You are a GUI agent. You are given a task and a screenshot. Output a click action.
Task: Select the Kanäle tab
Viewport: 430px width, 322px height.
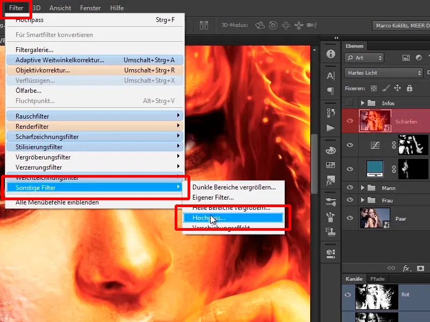tap(354, 279)
